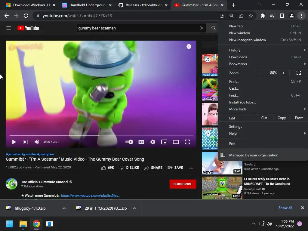The image size is (308, 231).
Task: Go back in Chrome
Action: (x=7, y=16)
